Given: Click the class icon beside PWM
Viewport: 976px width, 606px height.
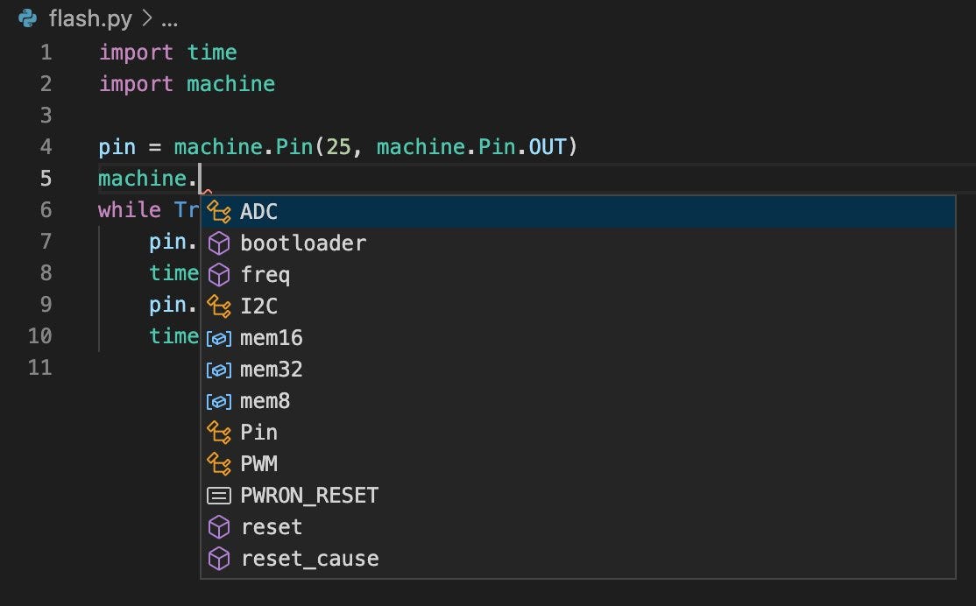Looking at the screenshot, I should [x=217, y=464].
